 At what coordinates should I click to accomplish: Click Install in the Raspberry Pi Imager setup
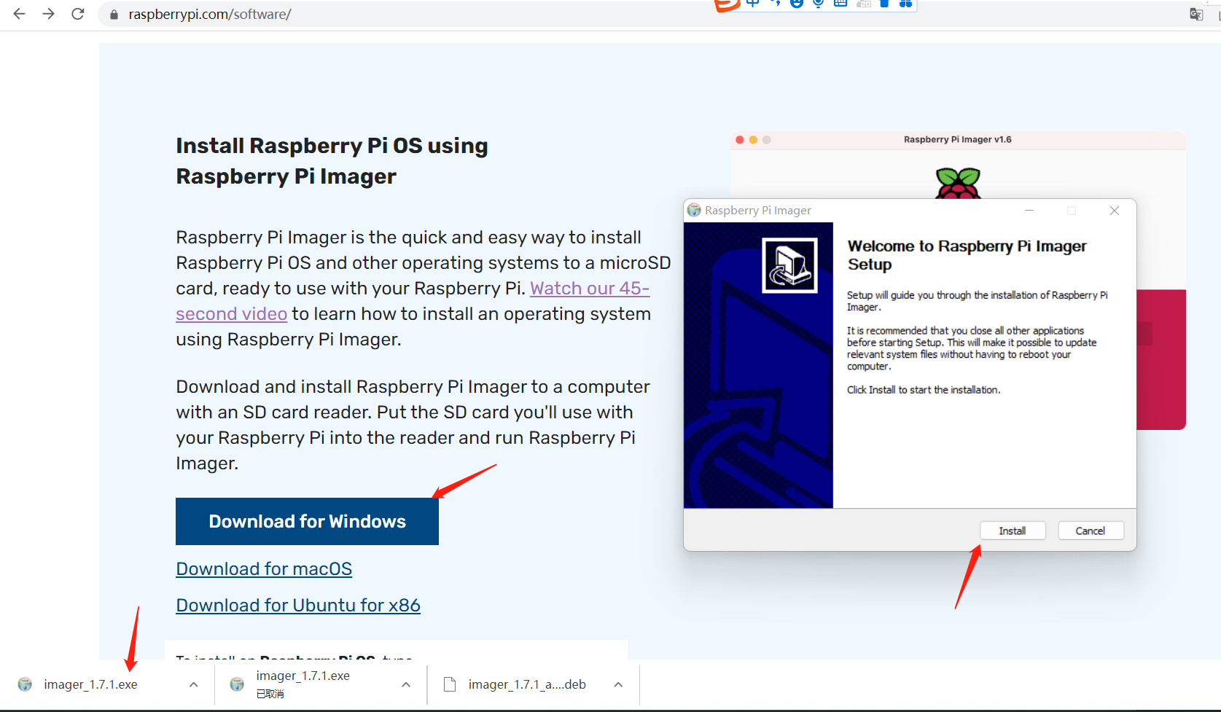pyautogui.click(x=1013, y=531)
